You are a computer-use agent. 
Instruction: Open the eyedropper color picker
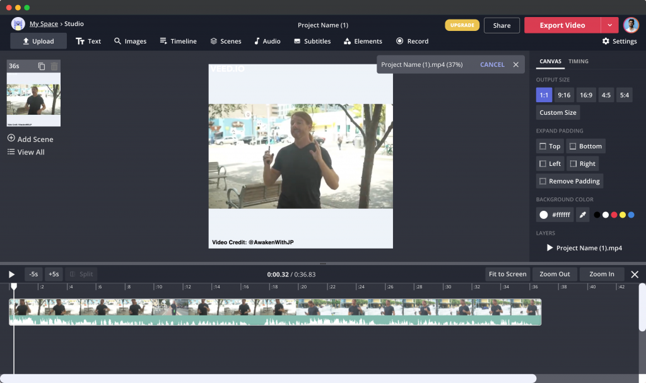[x=583, y=215]
